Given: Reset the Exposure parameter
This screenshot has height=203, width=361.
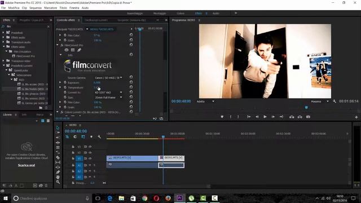Looking at the screenshot, I should (131, 82).
